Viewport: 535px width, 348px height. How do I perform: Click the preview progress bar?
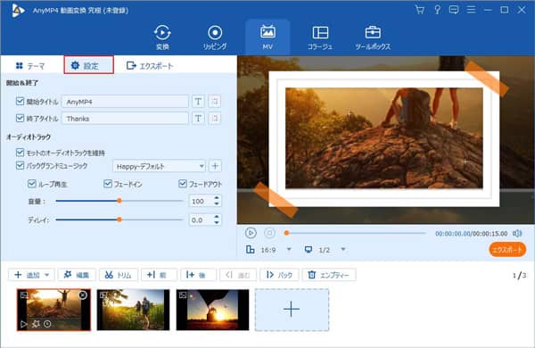click(x=356, y=233)
